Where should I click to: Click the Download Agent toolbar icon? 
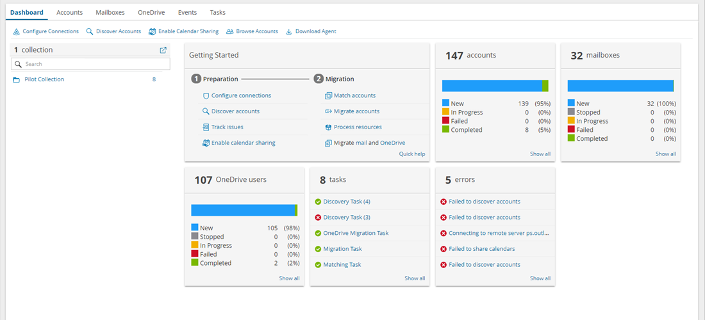pyautogui.click(x=289, y=31)
